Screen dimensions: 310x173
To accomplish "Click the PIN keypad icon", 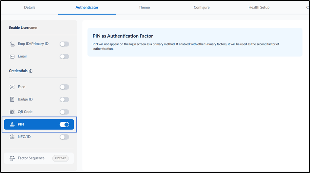I will tap(12, 124).
